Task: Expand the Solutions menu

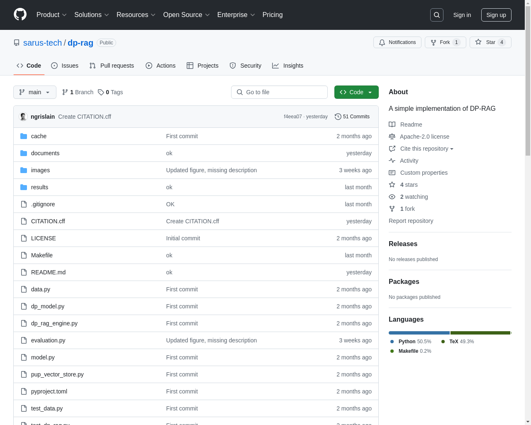Action: [92, 15]
